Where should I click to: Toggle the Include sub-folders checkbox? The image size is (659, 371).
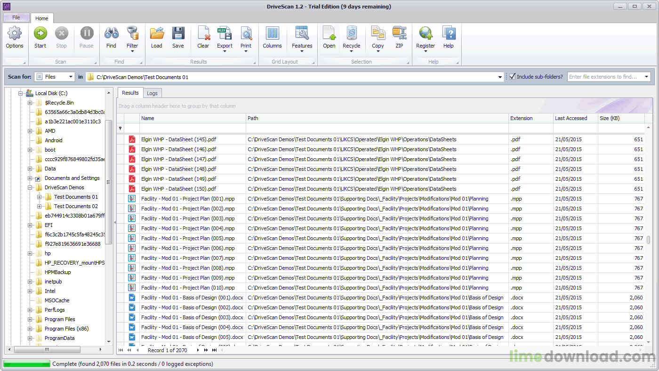pyautogui.click(x=513, y=77)
